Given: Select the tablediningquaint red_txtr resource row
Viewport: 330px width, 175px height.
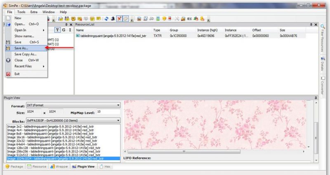Looking at the screenshot, I should tap(191, 36).
